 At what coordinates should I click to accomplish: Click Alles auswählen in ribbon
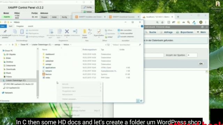[x=125, y=30]
